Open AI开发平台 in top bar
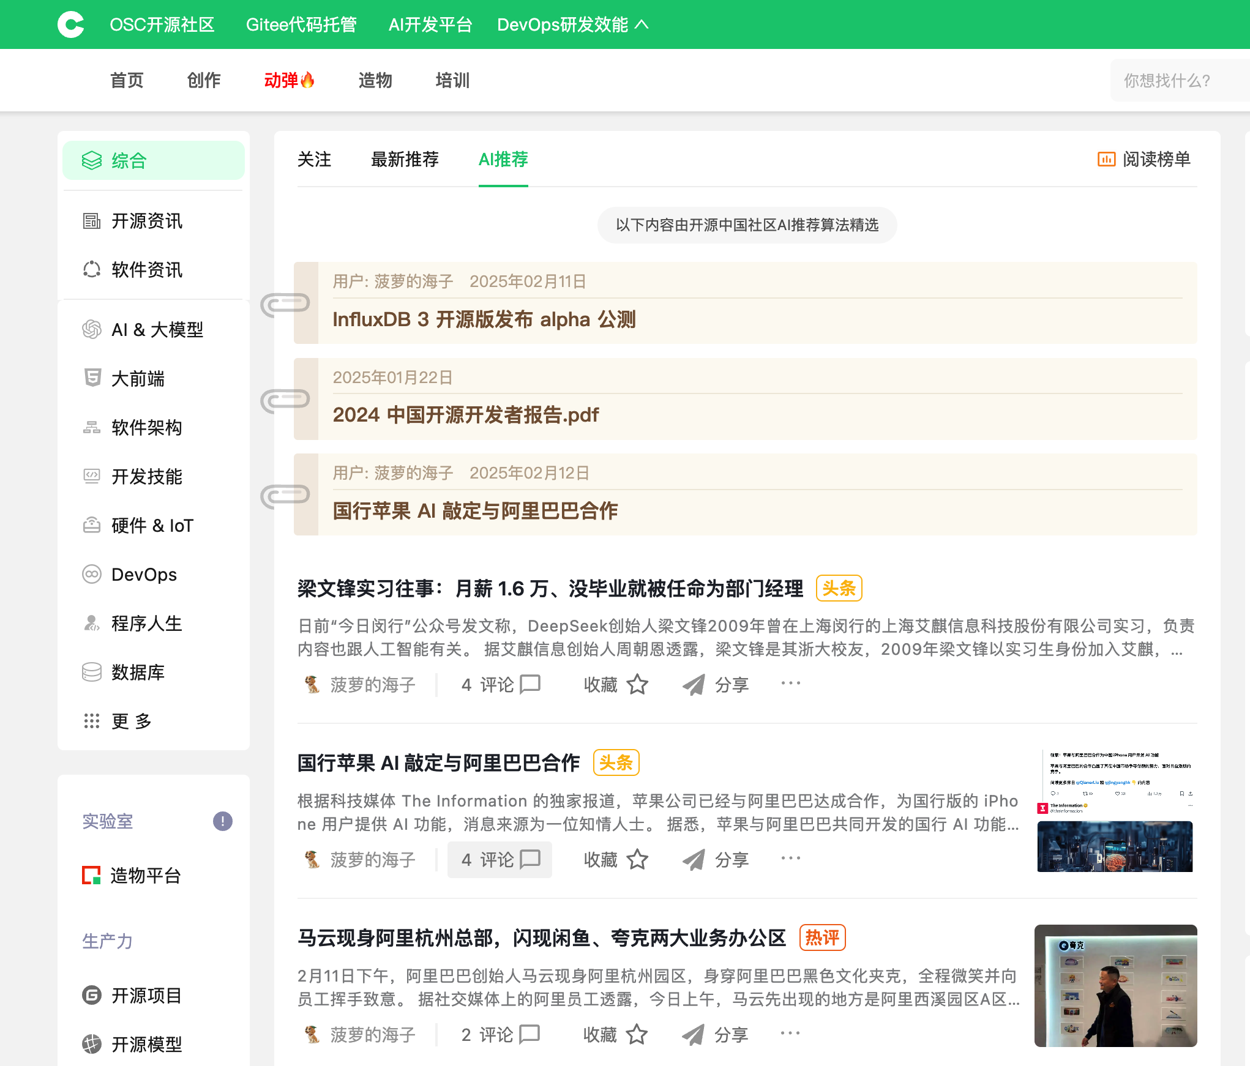This screenshot has height=1066, width=1250. [430, 24]
